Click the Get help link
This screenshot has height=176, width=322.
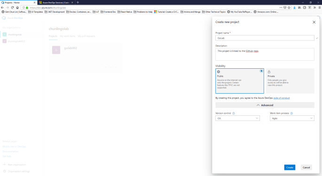(x=7, y=156)
